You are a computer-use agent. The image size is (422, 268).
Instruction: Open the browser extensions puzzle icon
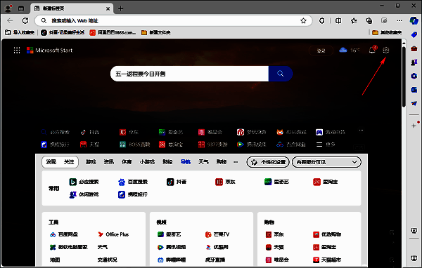(x=321, y=20)
